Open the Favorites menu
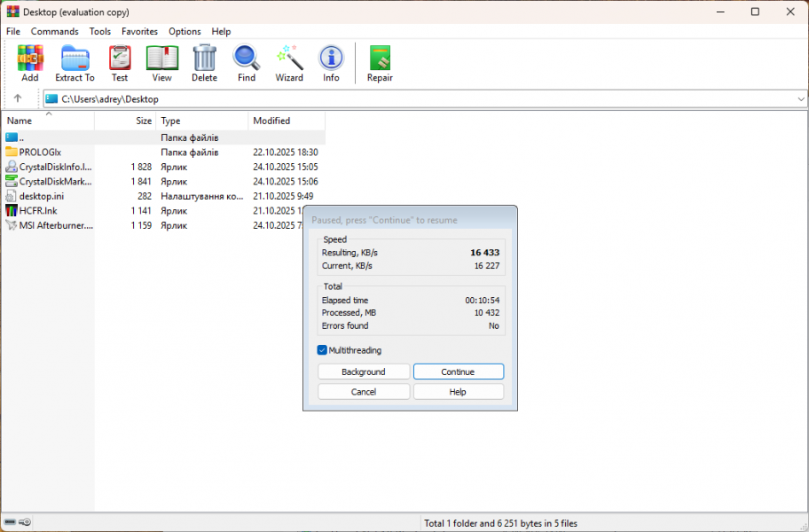Screen dimensions: 809x532 click(139, 31)
